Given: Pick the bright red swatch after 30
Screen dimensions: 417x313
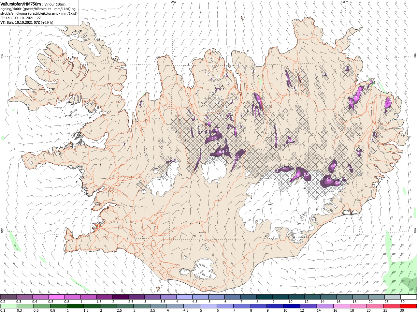Looking at the screenshot, I should pos(409,306).
